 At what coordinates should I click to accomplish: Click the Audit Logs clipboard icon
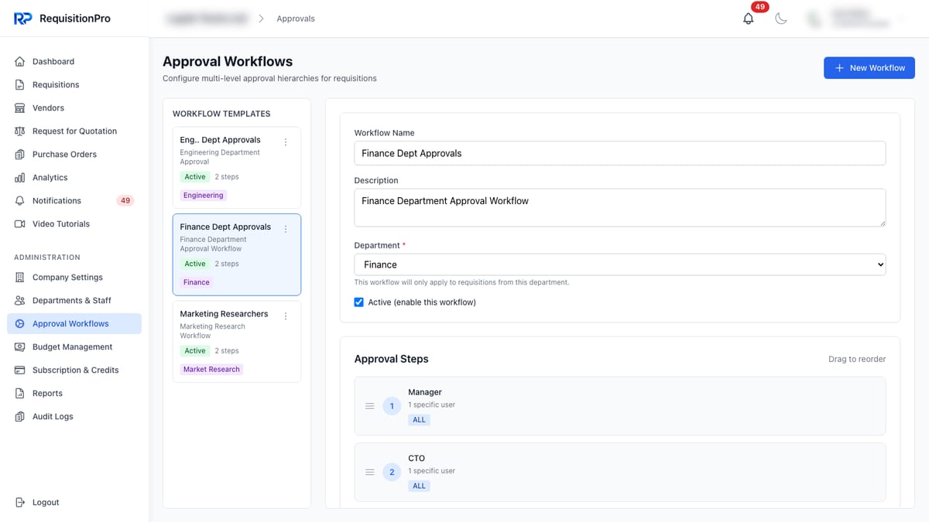pyautogui.click(x=20, y=416)
